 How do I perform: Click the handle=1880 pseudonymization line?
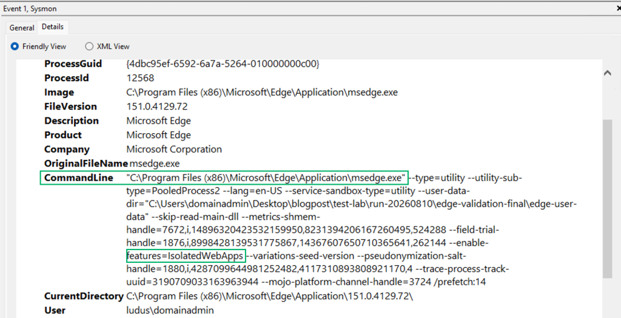click(x=270, y=269)
